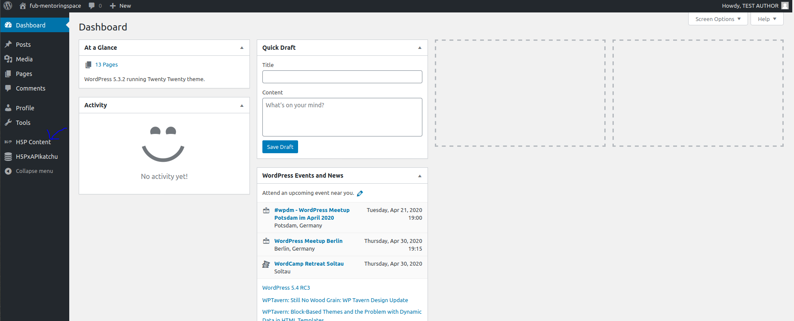
Task: Click the Comments speech bubble sidebar icon
Action: click(8, 88)
